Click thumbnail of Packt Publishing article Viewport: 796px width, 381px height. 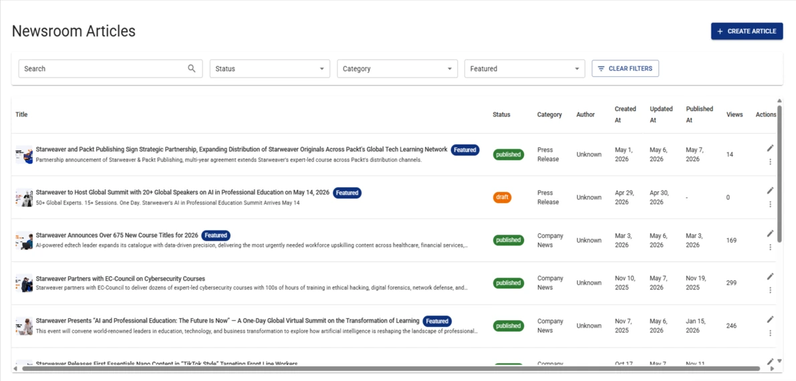[24, 154]
